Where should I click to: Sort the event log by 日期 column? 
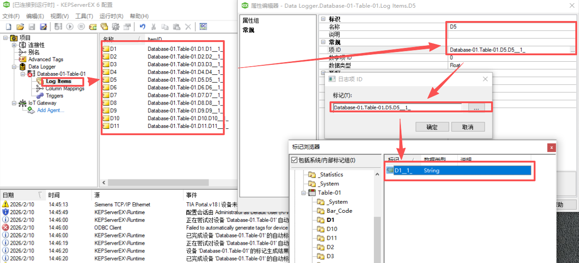[x=23, y=195]
